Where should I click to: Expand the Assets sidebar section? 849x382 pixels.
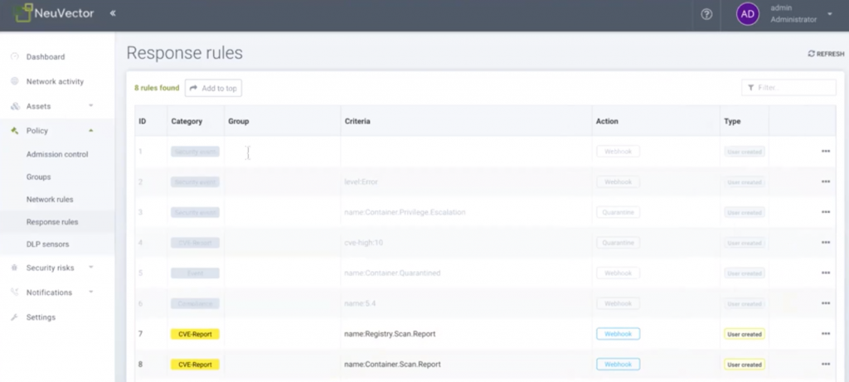[90, 106]
